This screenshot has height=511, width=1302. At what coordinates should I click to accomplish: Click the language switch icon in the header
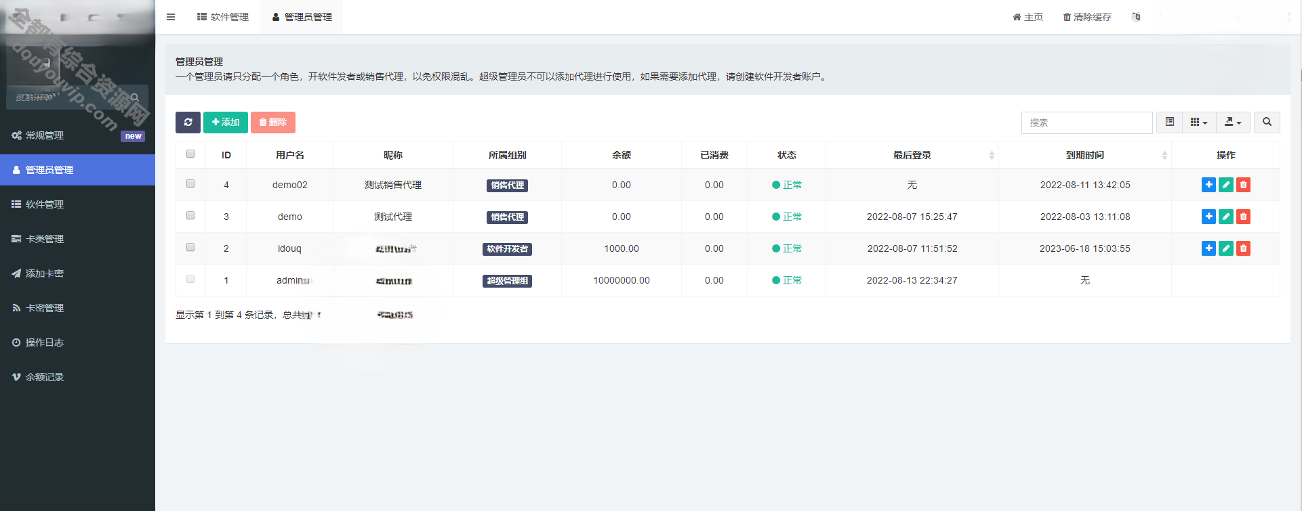(1136, 17)
